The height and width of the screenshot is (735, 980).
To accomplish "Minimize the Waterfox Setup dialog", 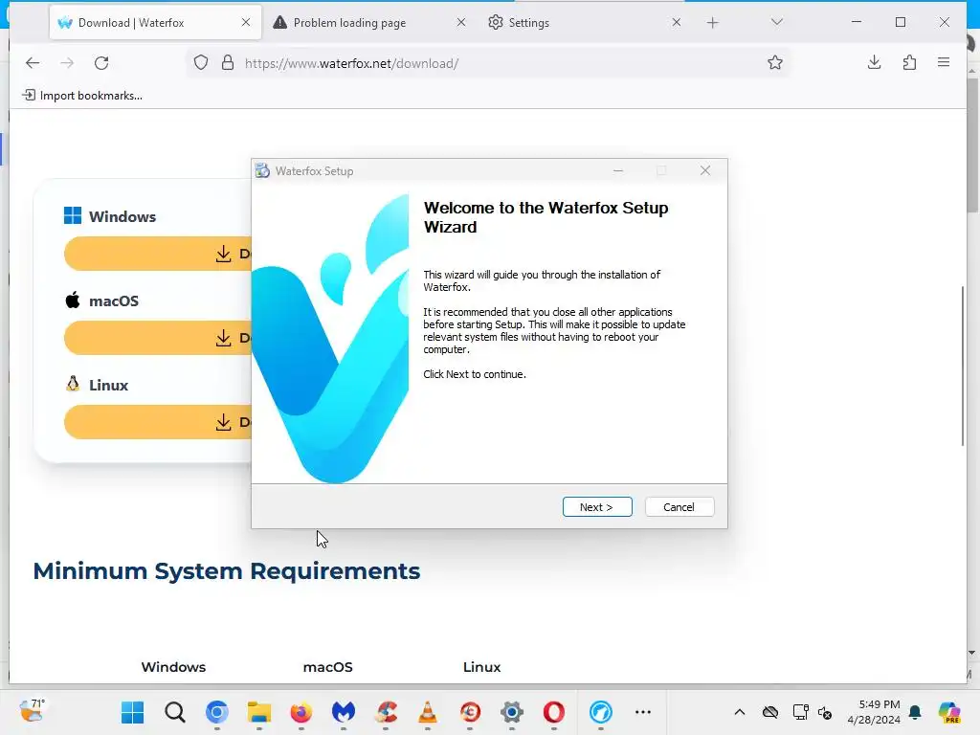I will [618, 170].
